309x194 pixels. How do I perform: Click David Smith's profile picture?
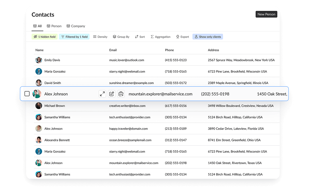coord(39,83)
